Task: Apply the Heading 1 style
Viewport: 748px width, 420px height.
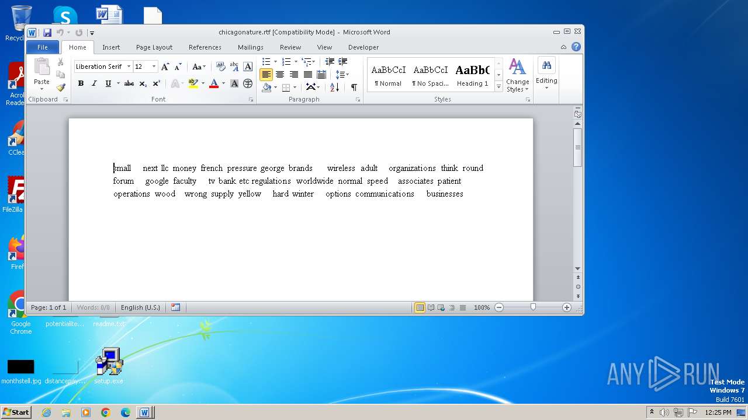Action: tap(472, 75)
